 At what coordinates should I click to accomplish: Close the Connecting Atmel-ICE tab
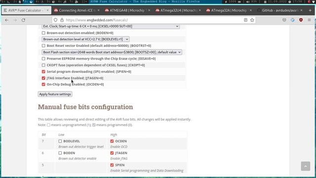pyautogui.click(x=98, y=10)
